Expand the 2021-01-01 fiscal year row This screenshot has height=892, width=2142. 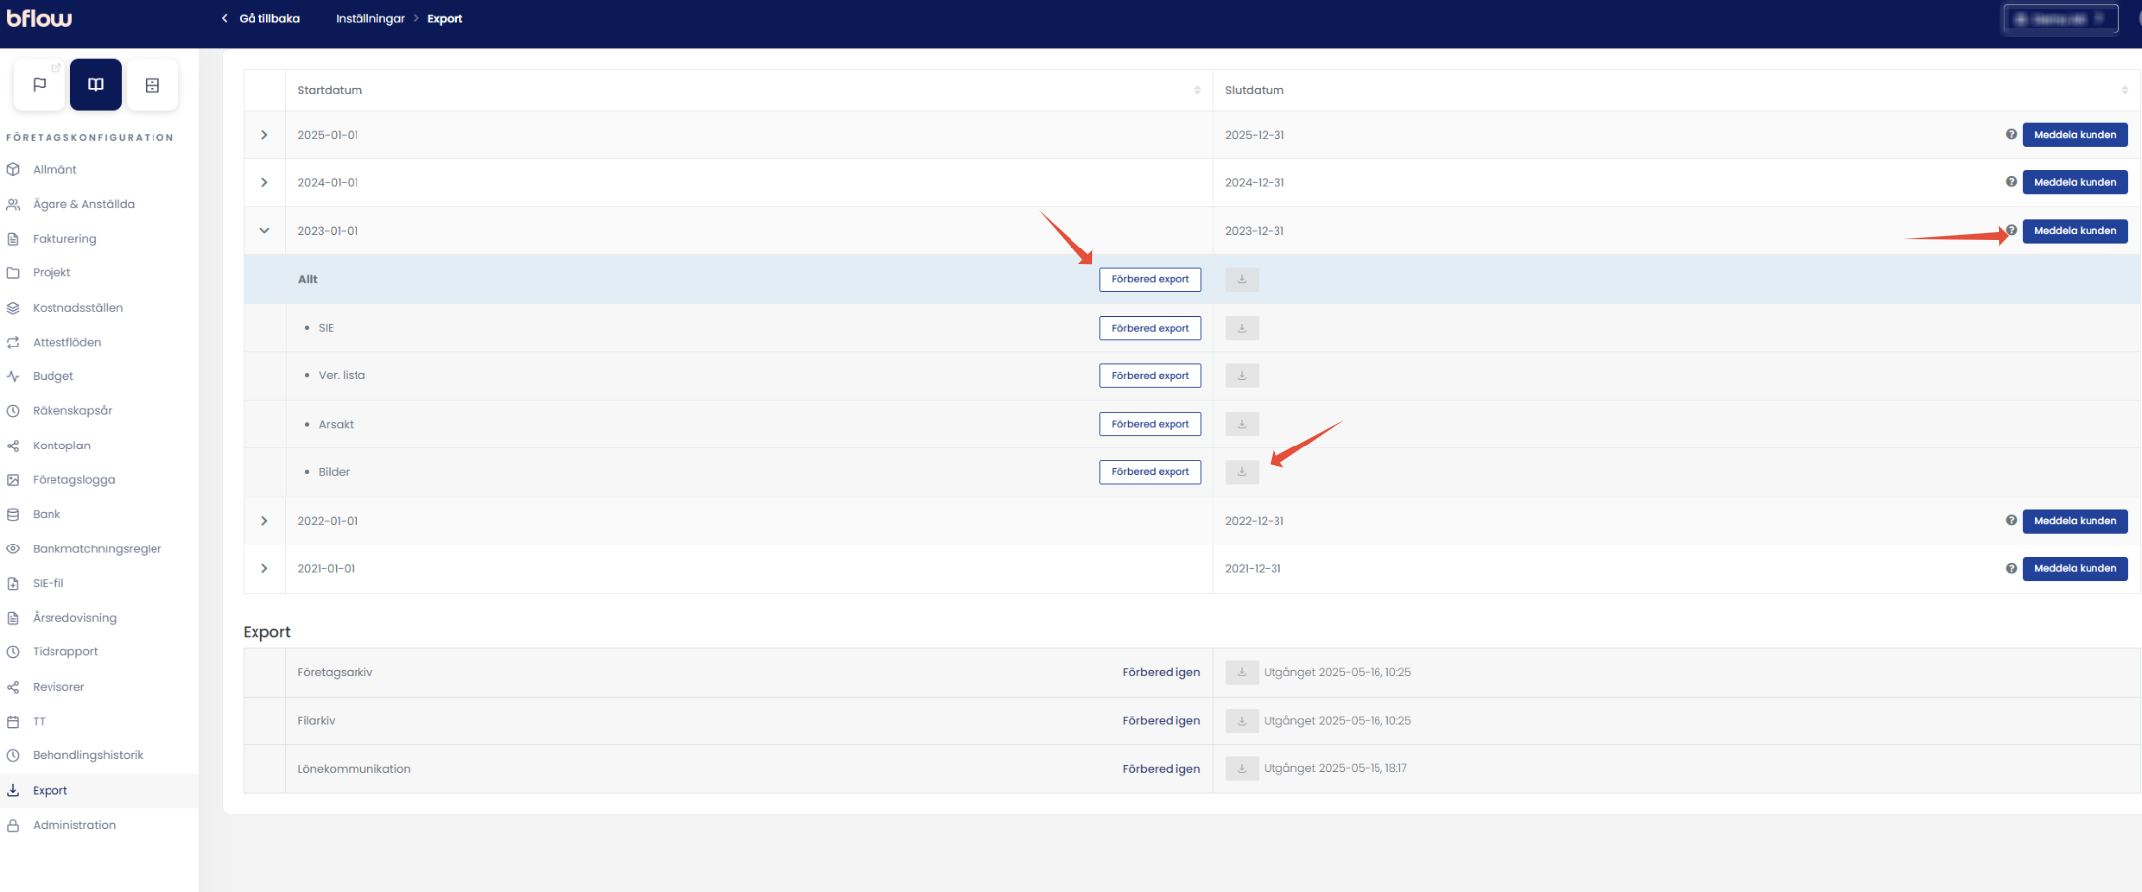[x=264, y=568]
